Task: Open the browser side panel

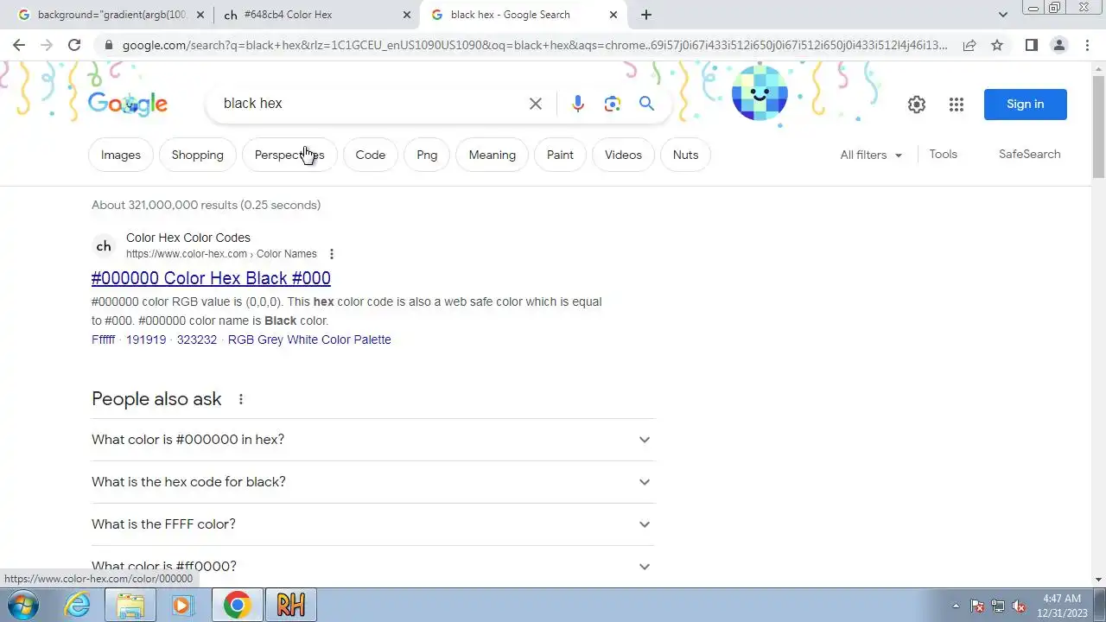Action: (1031, 45)
